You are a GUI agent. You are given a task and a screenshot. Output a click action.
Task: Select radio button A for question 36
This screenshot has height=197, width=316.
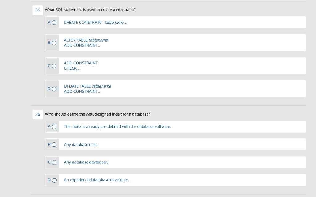(x=54, y=126)
